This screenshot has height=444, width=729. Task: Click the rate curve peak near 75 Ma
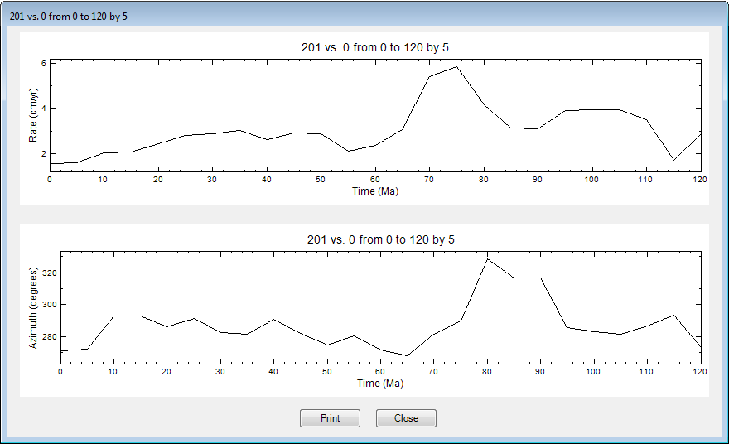point(456,67)
